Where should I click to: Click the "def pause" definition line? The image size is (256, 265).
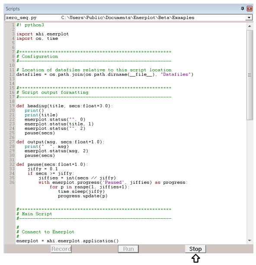click(52, 164)
